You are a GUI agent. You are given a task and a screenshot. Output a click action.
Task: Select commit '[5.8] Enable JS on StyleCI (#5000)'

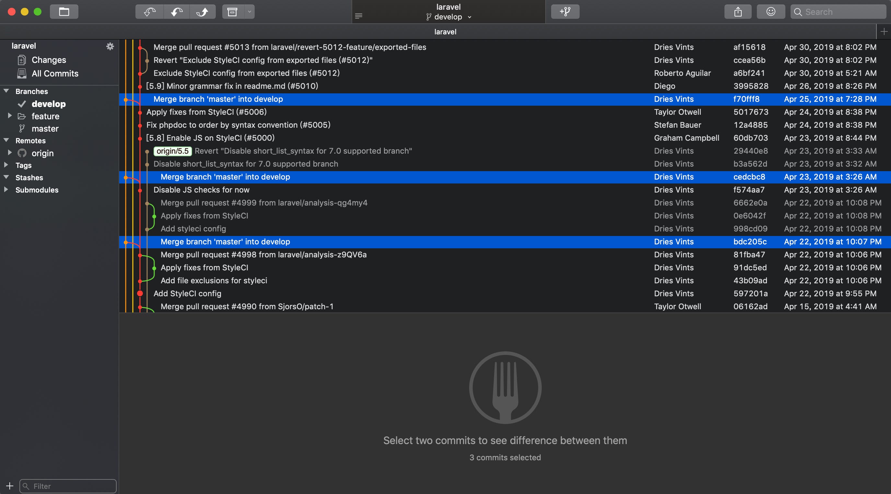[505, 138]
